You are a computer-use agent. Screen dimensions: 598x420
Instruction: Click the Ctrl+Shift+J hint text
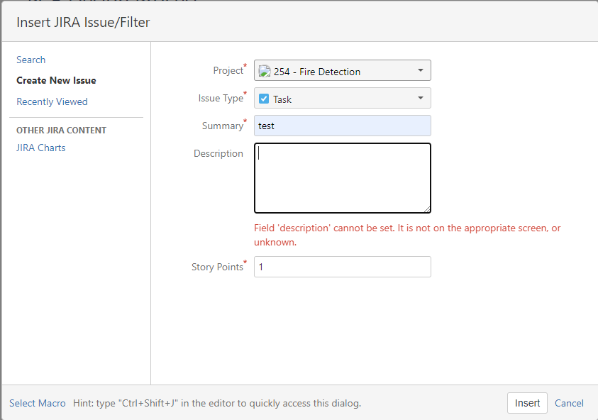point(217,403)
